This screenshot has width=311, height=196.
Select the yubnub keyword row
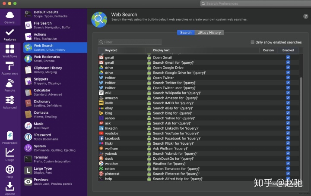pos(199,153)
